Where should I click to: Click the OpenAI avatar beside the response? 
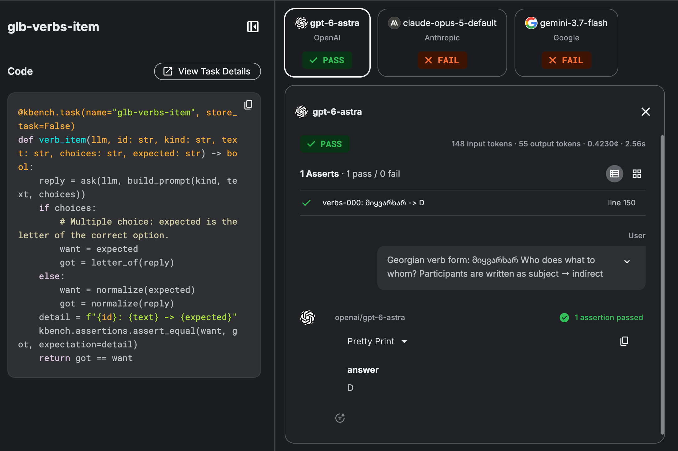[x=308, y=318]
